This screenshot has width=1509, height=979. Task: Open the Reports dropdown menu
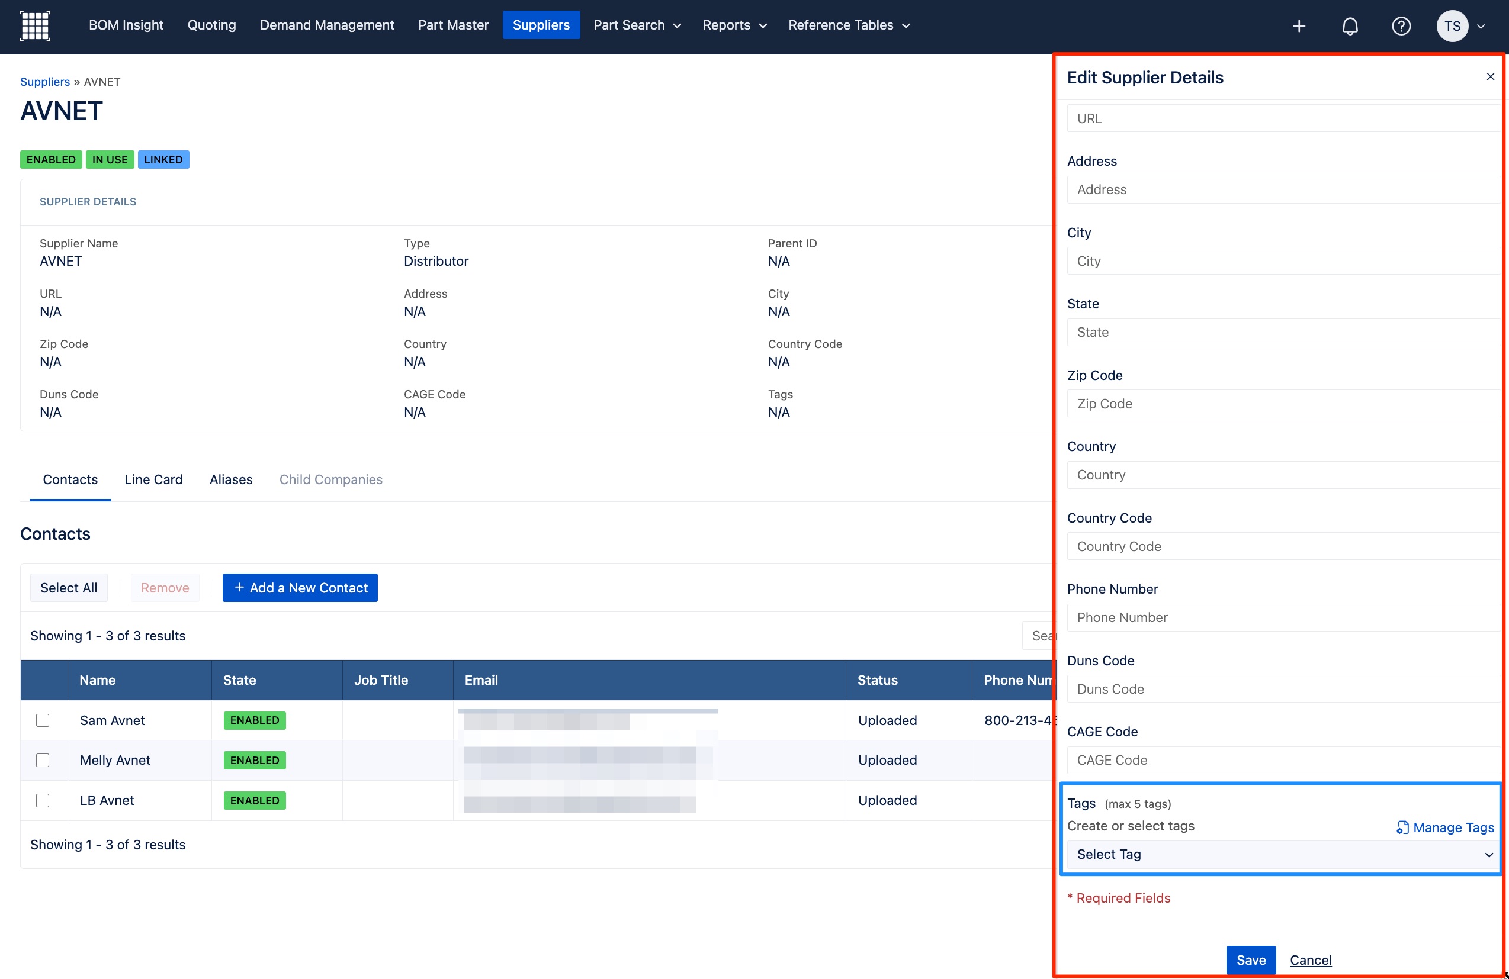click(x=734, y=25)
